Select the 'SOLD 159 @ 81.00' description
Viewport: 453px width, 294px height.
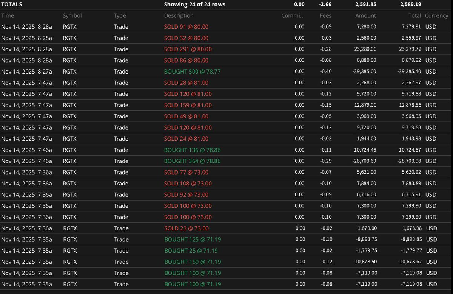click(188, 105)
